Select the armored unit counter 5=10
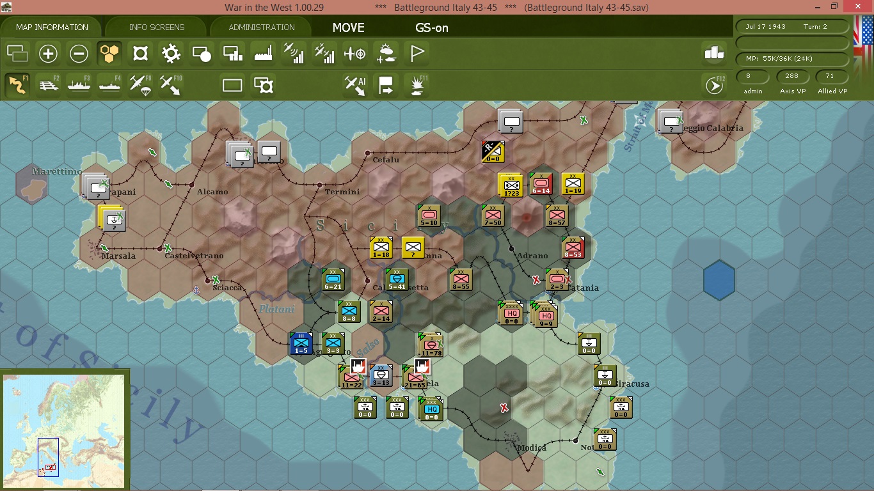The width and height of the screenshot is (874, 491). pos(429,216)
